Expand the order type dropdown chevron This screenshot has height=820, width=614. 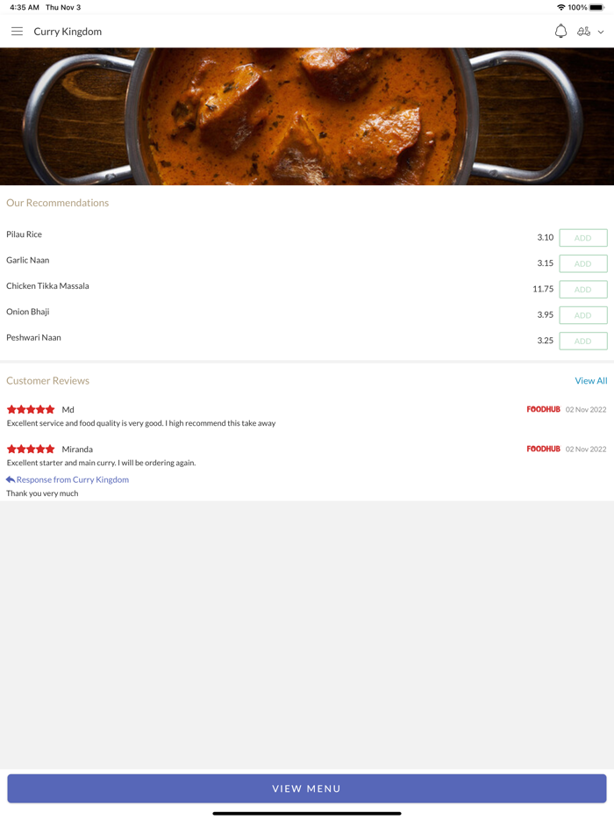[x=601, y=32]
